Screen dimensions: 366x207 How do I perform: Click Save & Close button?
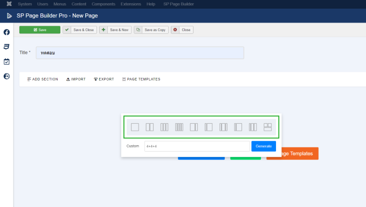click(x=80, y=30)
